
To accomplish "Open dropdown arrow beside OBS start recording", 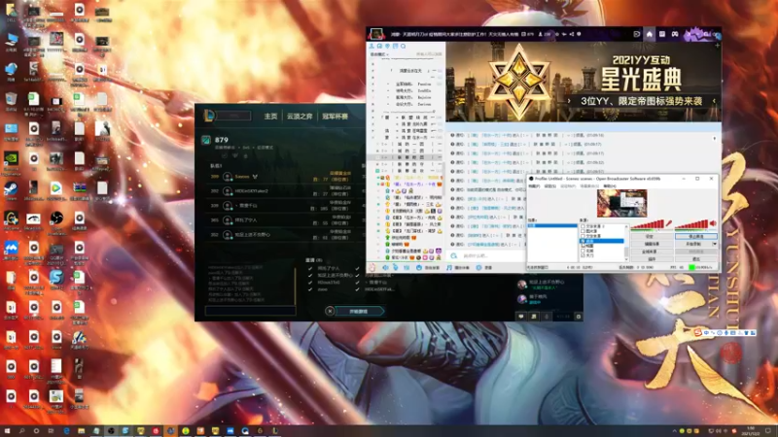I will click(x=715, y=244).
